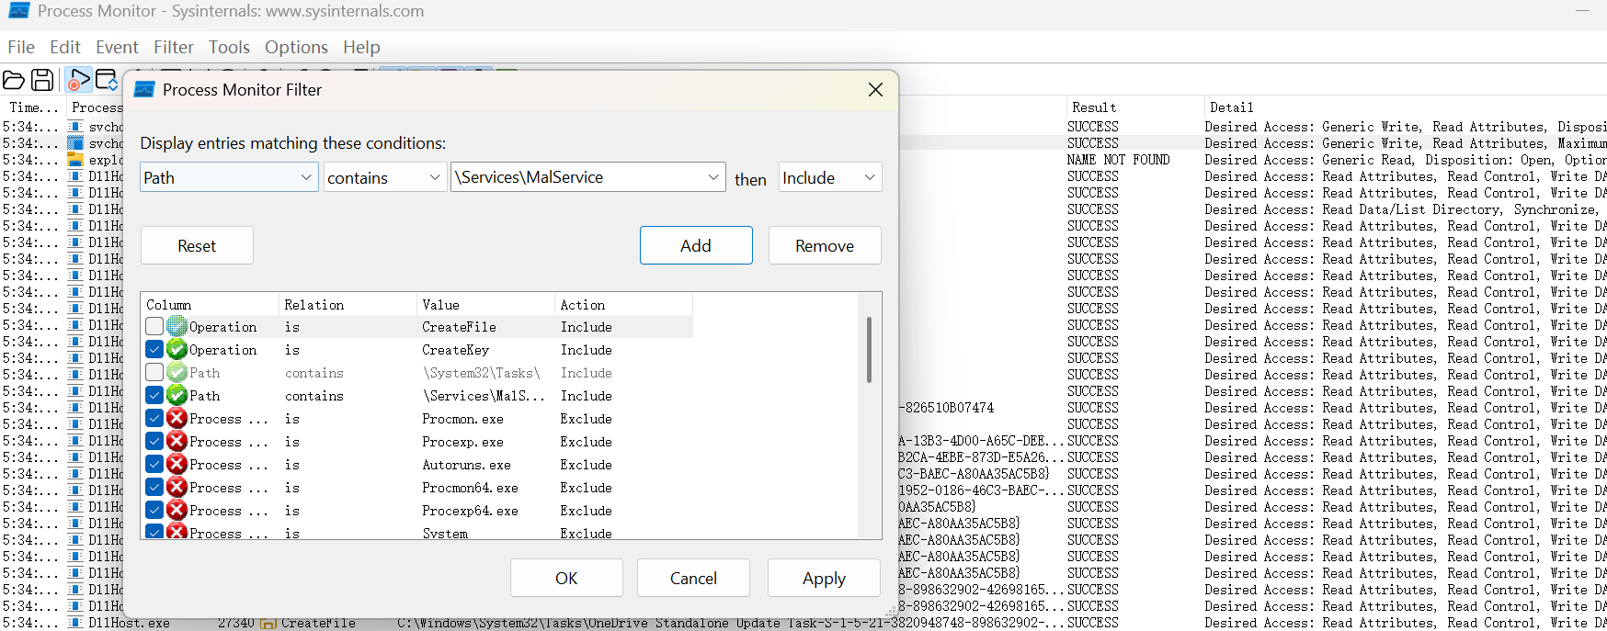Click the faded include icon on CreateFile row
1607x631 pixels.
click(177, 326)
